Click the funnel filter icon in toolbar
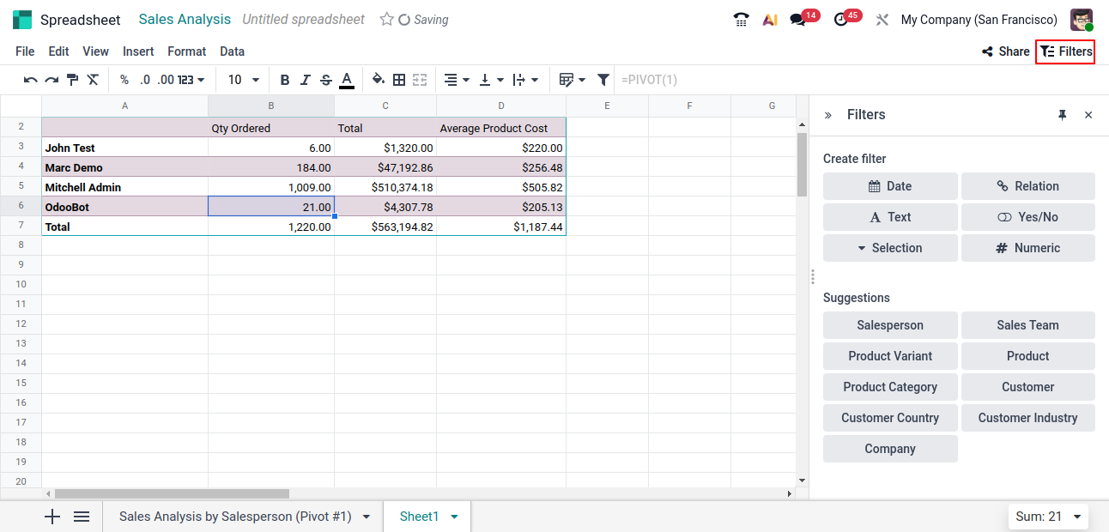This screenshot has height=532, width=1109. [x=603, y=80]
